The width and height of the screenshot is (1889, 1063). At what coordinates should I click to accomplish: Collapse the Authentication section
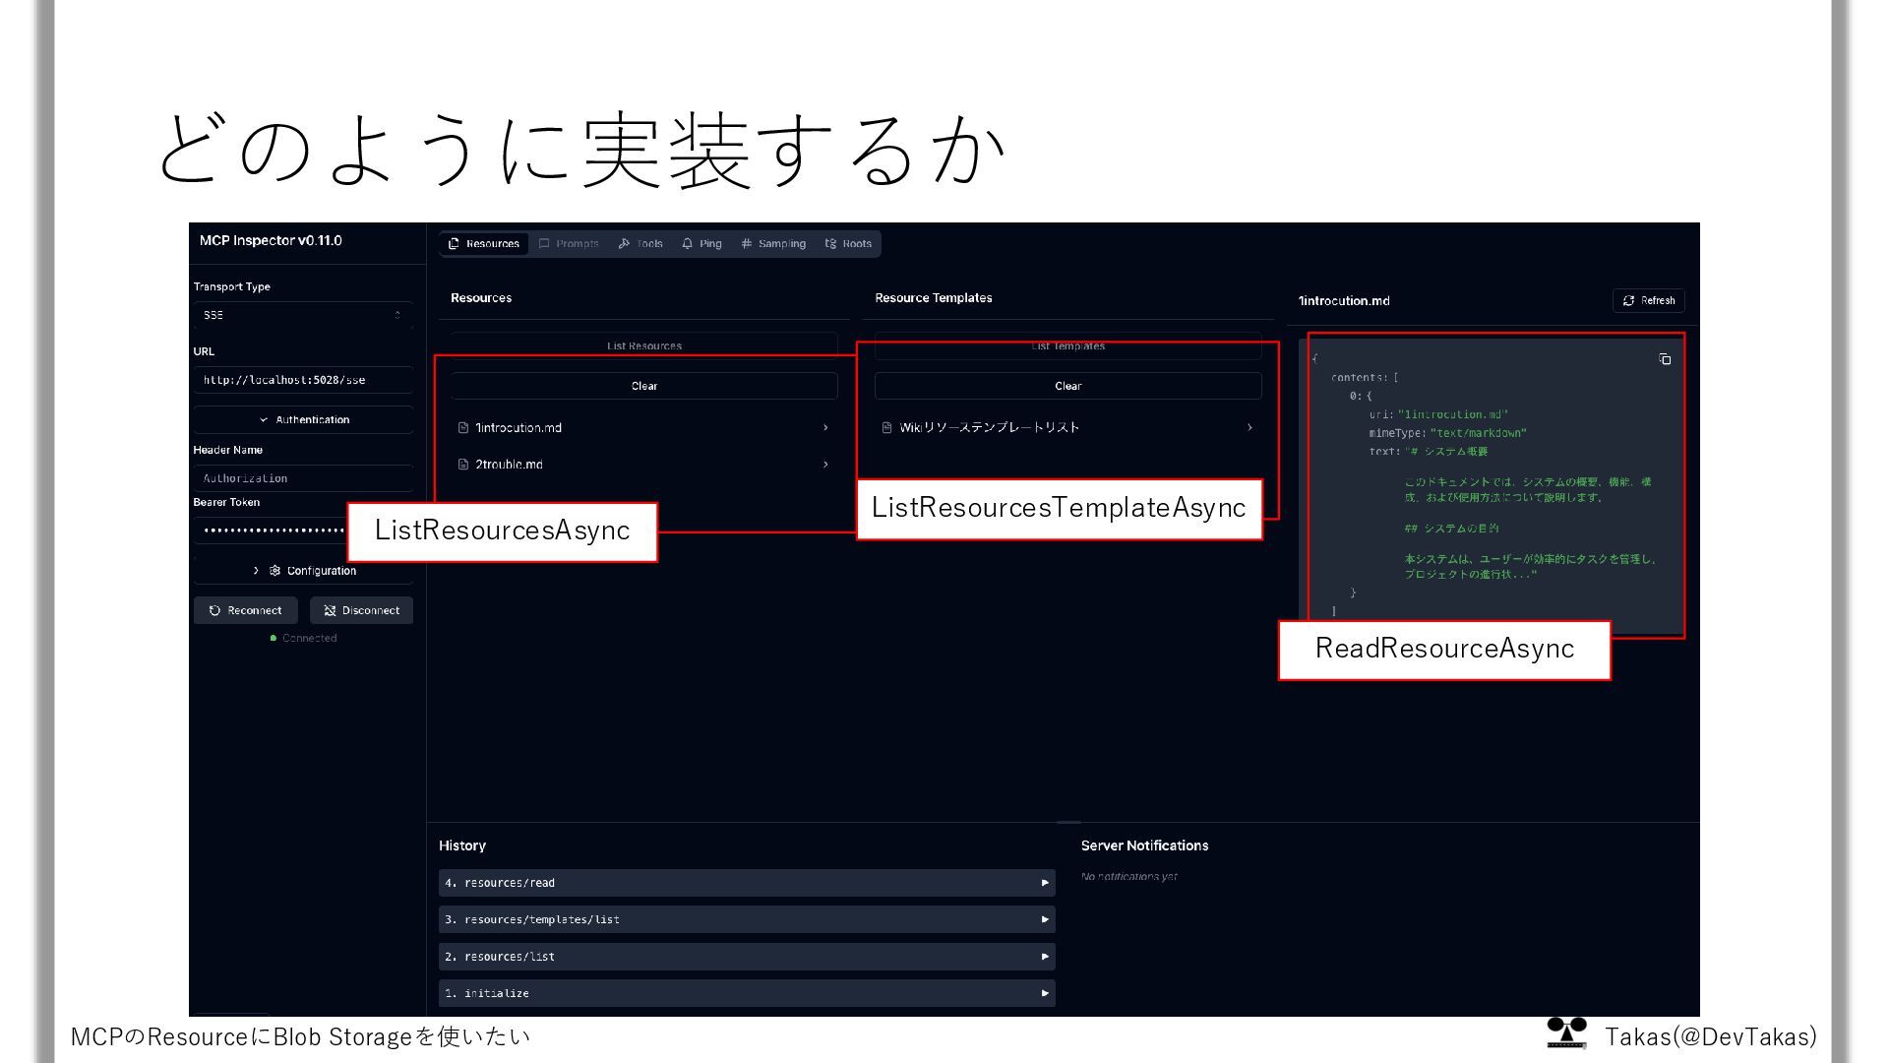pyautogui.click(x=303, y=419)
